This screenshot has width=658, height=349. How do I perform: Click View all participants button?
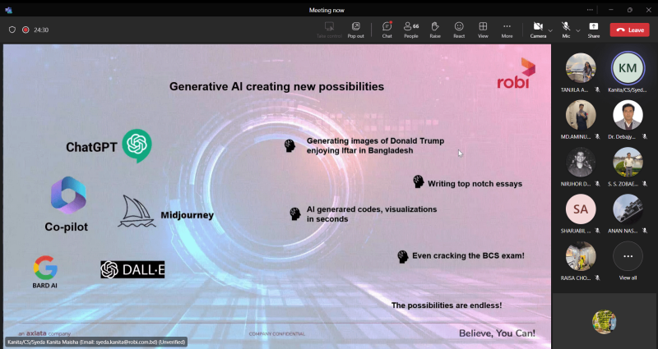point(628,260)
